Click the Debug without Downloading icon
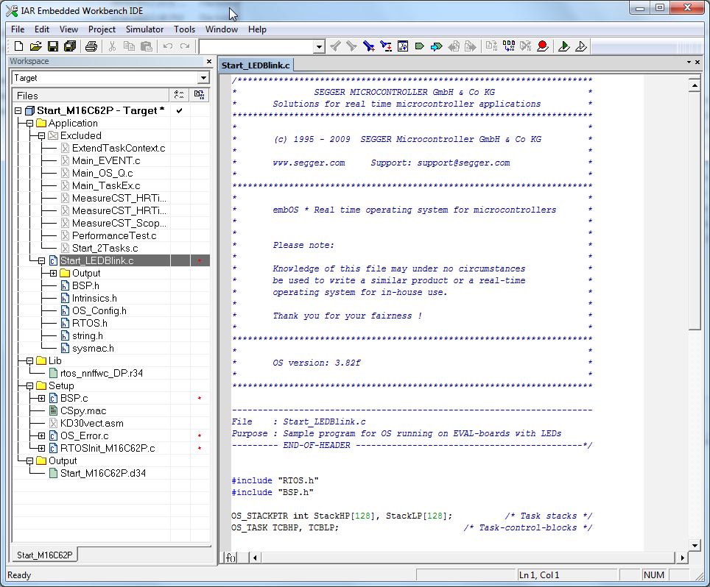Image resolution: width=710 pixels, height=587 pixels. 581,46
